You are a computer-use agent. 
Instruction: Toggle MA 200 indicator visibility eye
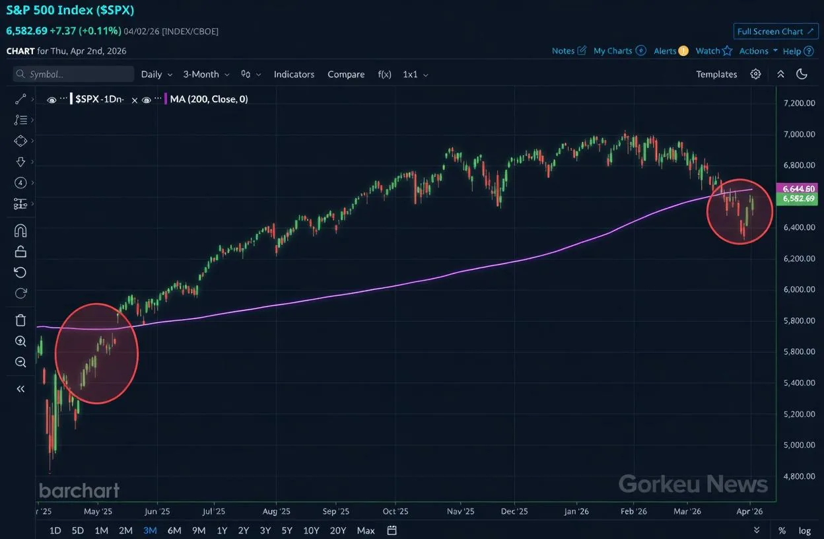coord(147,100)
